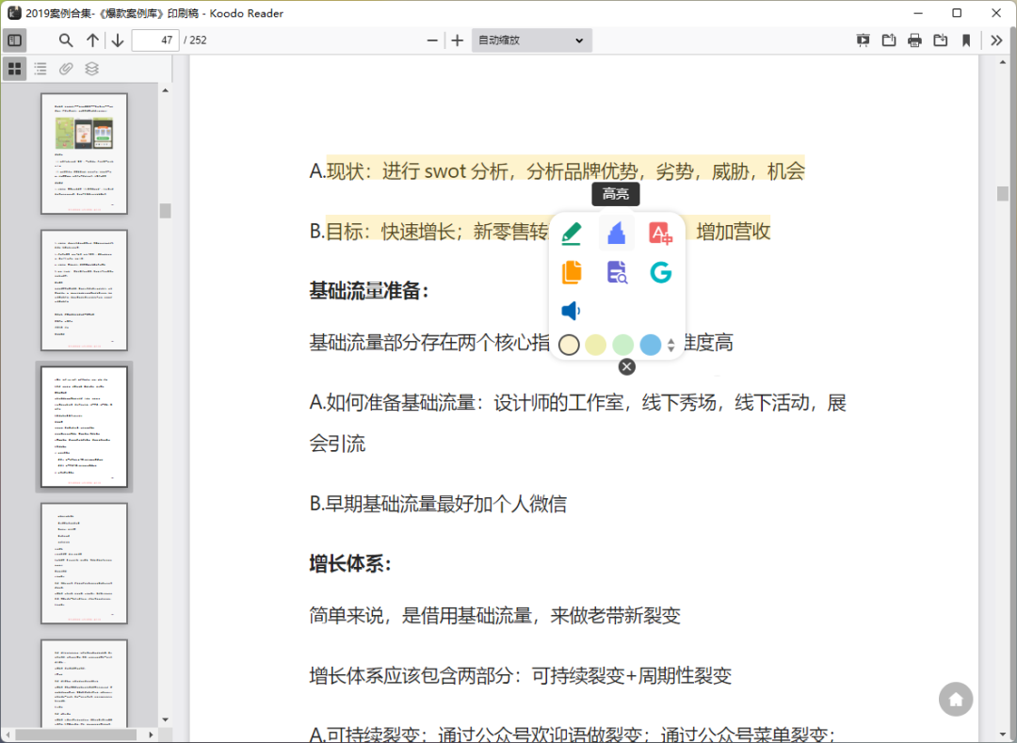Select the green underline annotation tool
Screen dimensions: 1017x743
(x=571, y=234)
